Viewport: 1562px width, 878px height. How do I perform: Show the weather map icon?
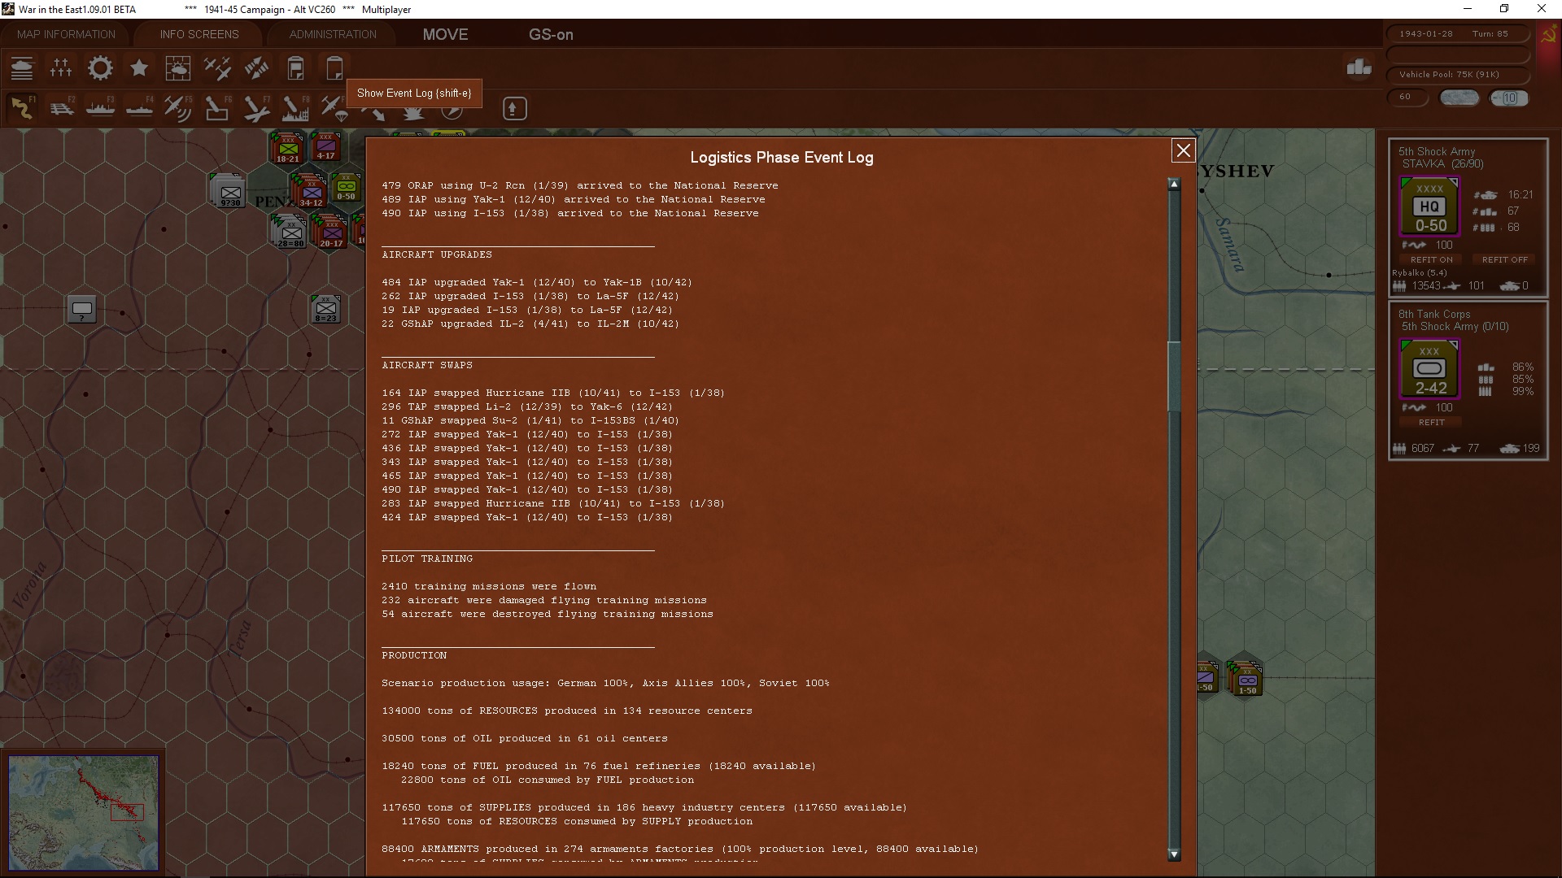[177, 68]
